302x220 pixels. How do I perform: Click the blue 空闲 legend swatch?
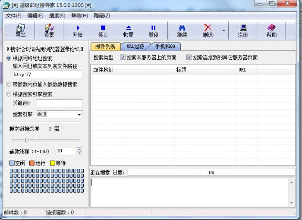coord(12,163)
